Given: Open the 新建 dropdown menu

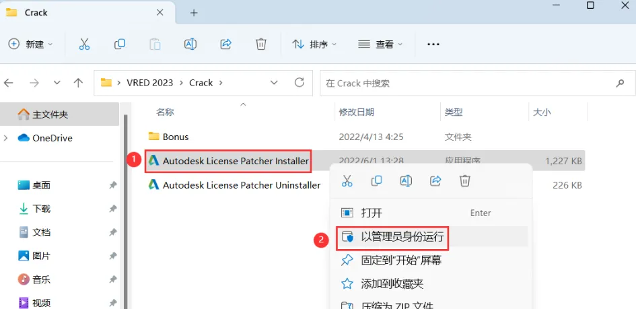Looking at the screenshot, I should (x=31, y=44).
